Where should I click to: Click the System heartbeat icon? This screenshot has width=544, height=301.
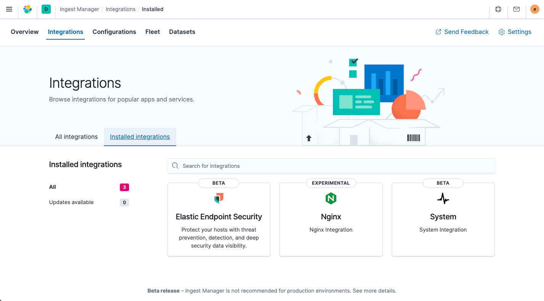tap(443, 198)
